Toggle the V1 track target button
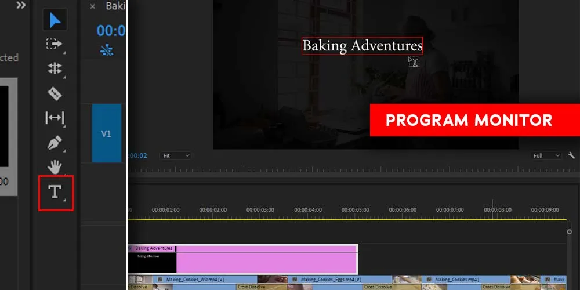580x290 pixels. click(x=106, y=133)
